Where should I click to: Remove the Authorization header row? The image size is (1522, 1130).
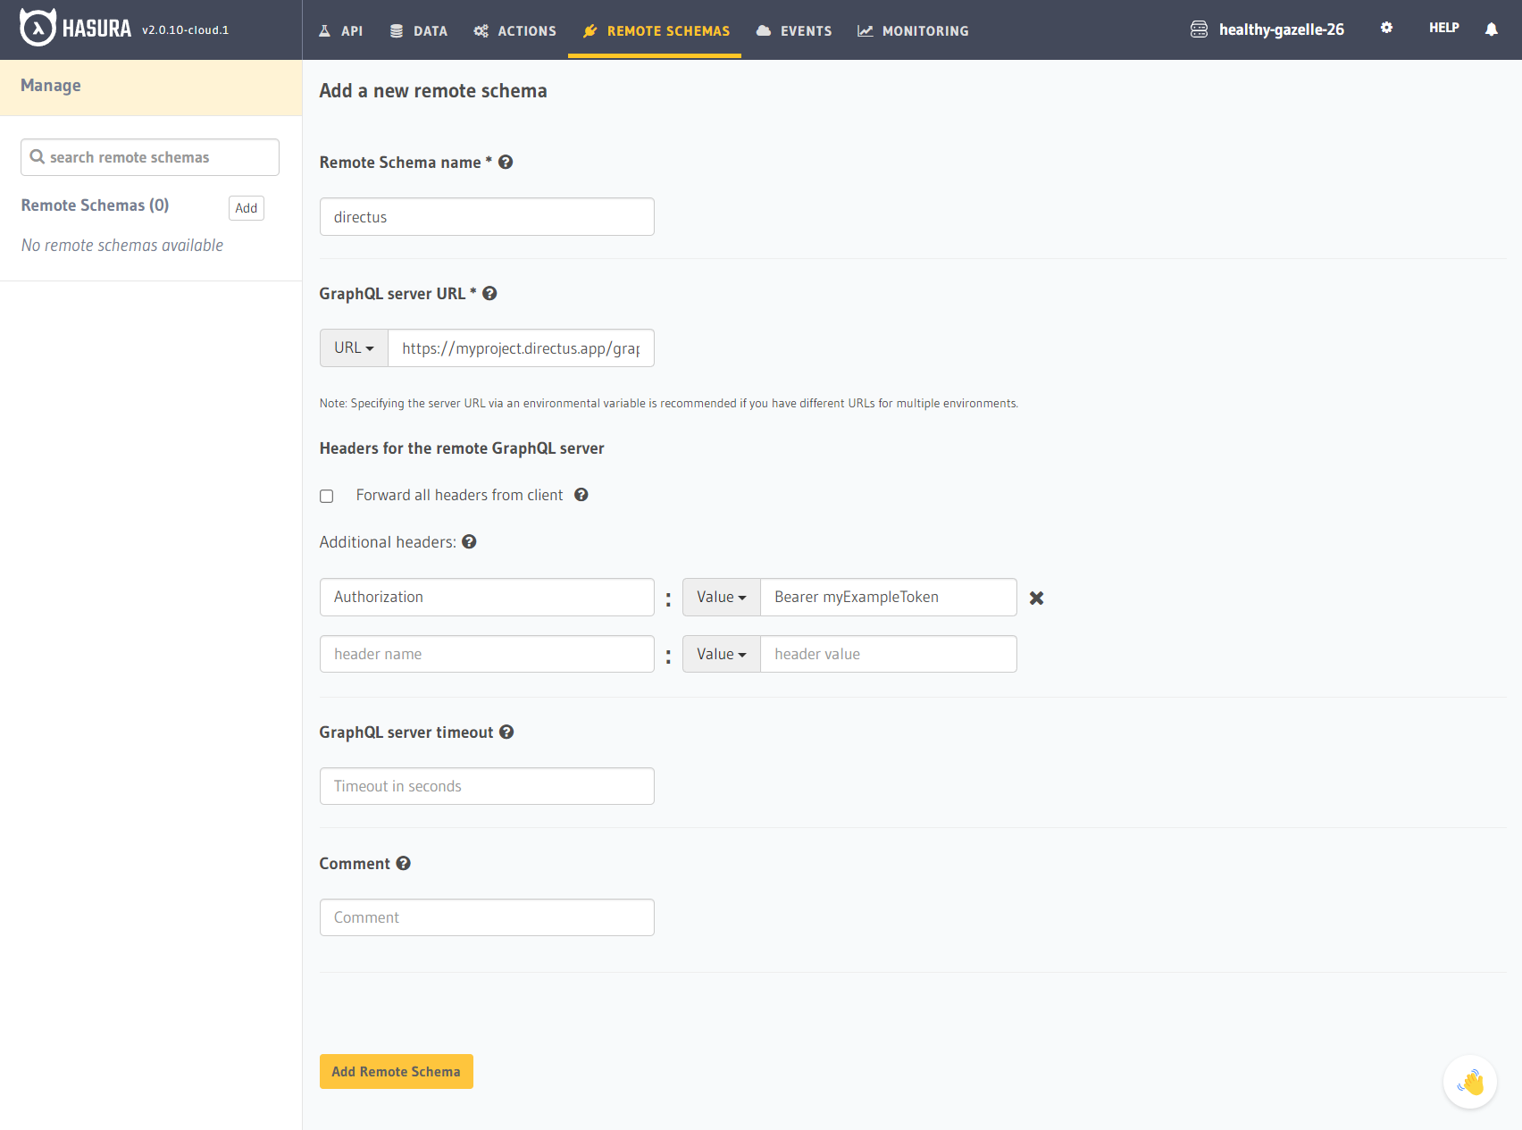tap(1036, 598)
